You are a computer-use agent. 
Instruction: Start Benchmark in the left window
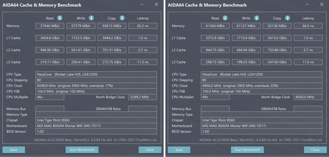pos(82,150)
